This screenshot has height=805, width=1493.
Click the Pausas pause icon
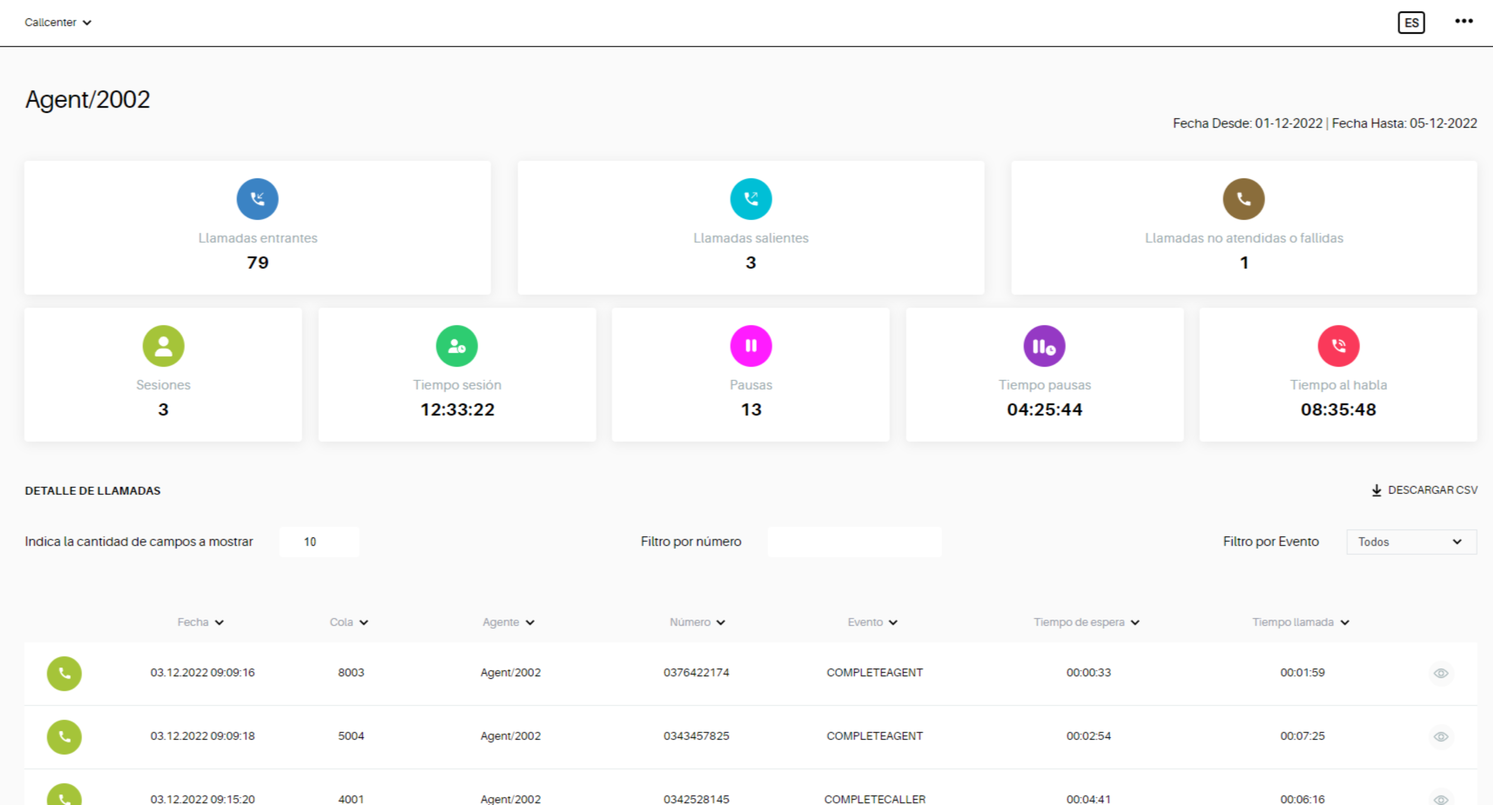point(751,346)
